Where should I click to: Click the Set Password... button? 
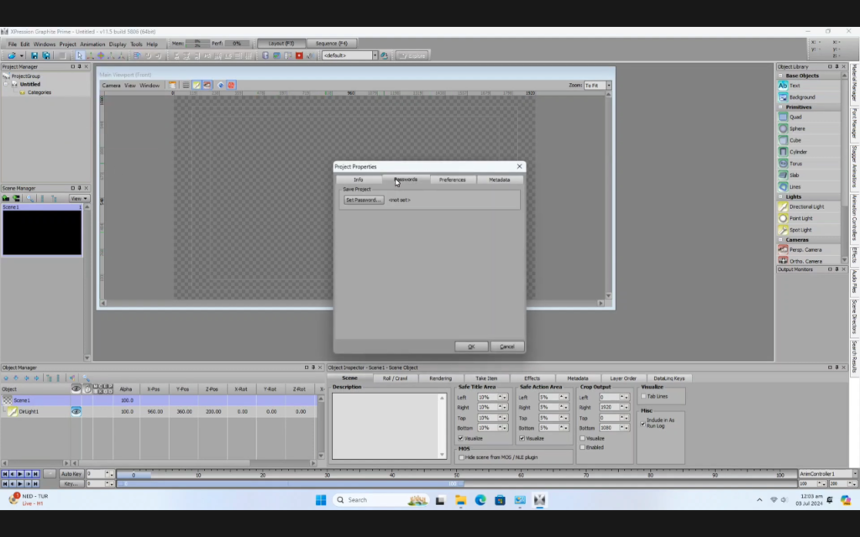(364, 200)
